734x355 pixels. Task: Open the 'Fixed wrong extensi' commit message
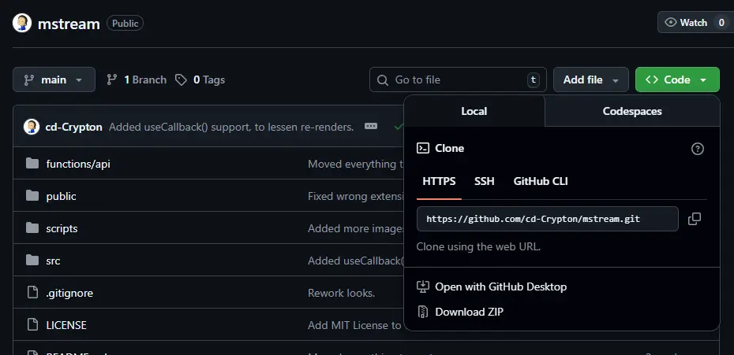click(356, 196)
